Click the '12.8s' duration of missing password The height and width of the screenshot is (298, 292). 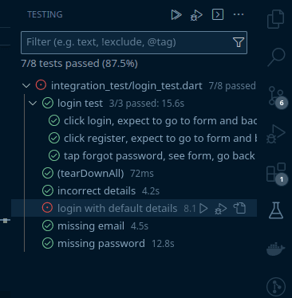163,244
